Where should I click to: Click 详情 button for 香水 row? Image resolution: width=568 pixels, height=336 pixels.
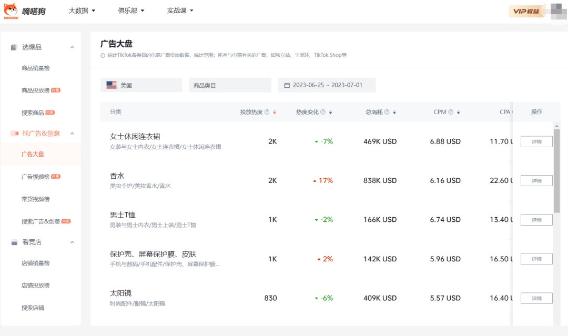click(x=536, y=181)
